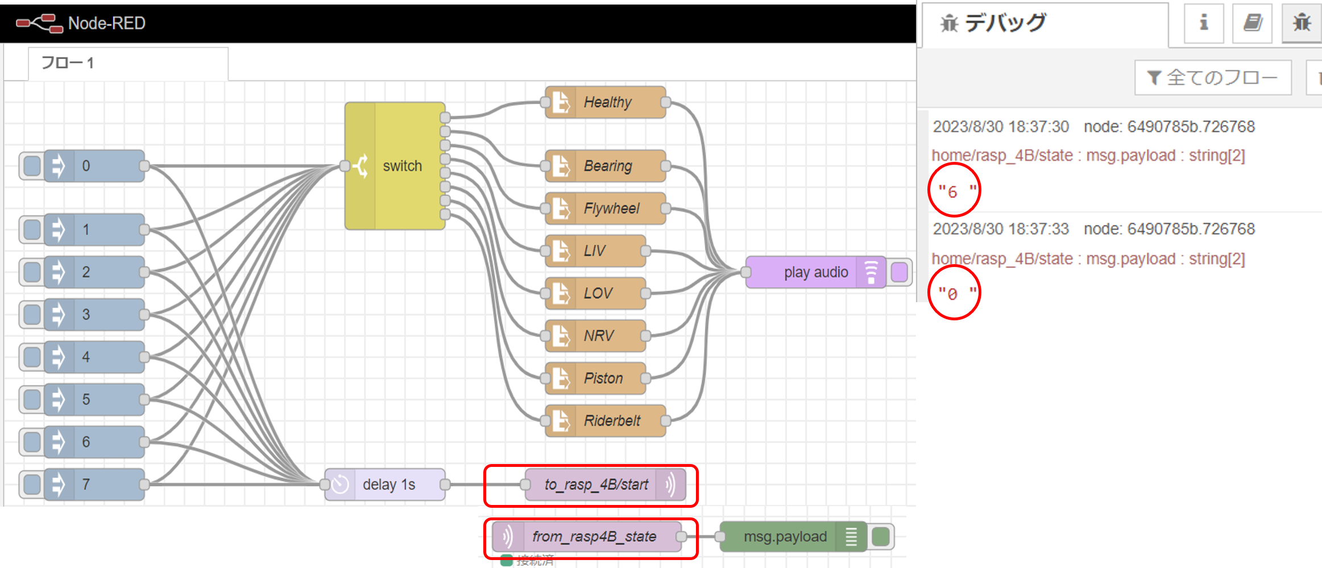Switch to the フロー 1 tab
This screenshot has height=568, width=1322.
click(x=128, y=64)
